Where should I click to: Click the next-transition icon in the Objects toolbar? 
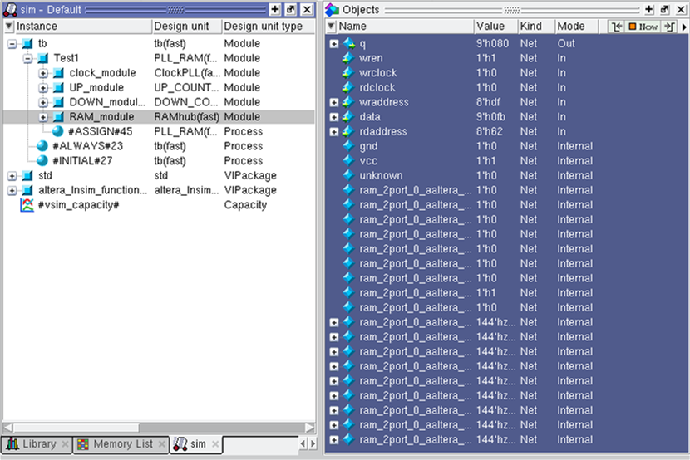[669, 27]
